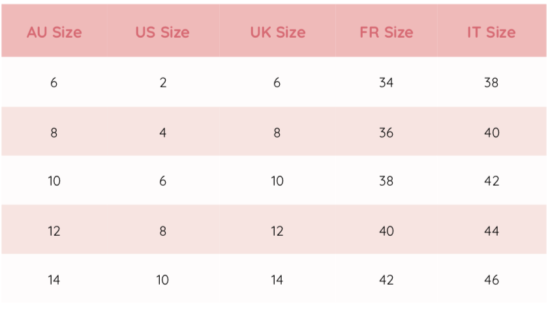Choose IT size 42 cell
The height and width of the screenshot is (312, 548).
coord(491,181)
